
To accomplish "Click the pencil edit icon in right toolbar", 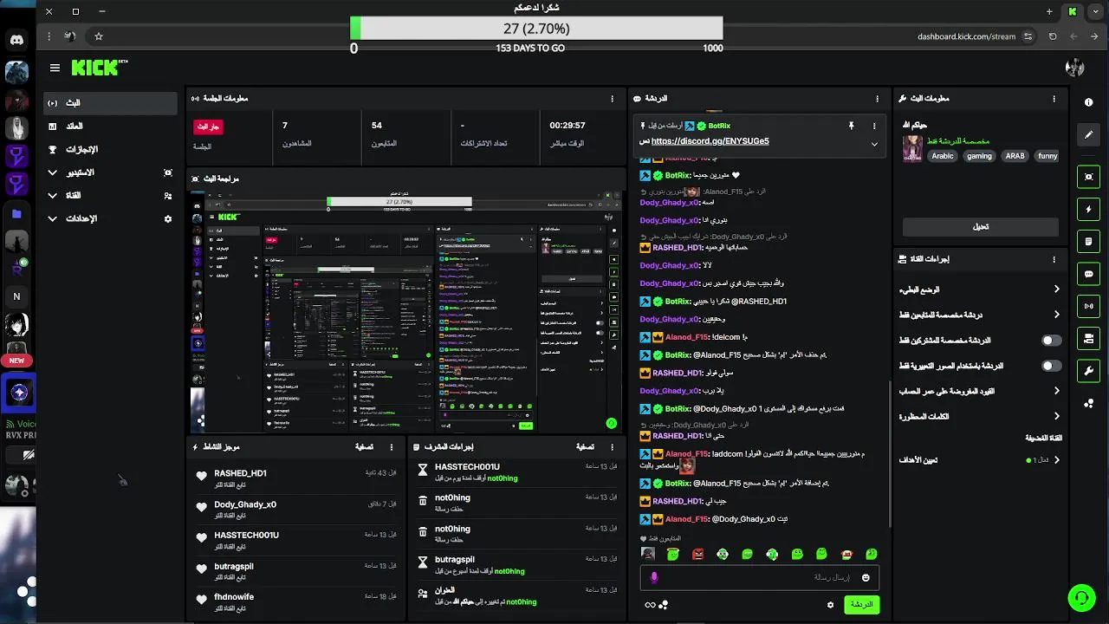I will tap(1088, 134).
